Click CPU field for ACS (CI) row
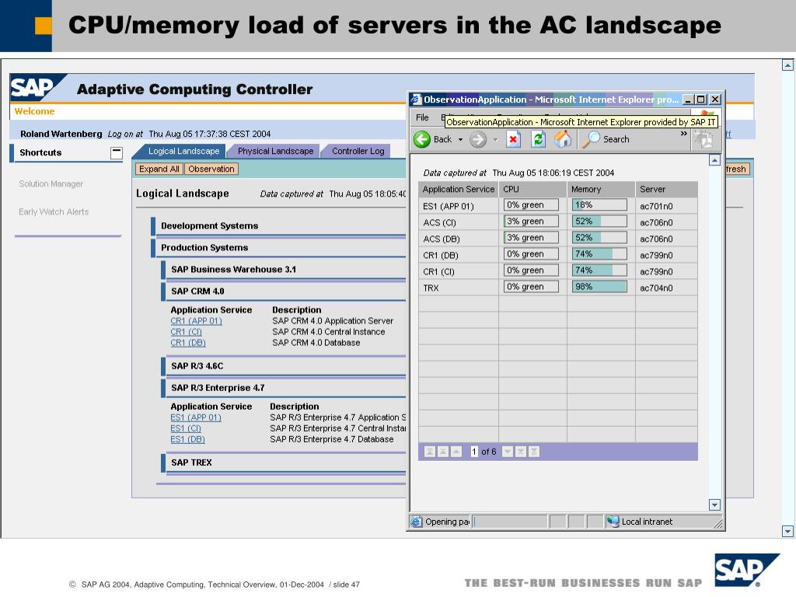This screenshot has width=796, height=597. tap(531, 222)
